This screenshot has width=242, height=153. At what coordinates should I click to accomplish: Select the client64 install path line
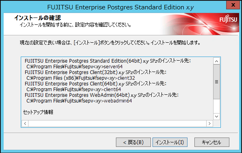74,90
